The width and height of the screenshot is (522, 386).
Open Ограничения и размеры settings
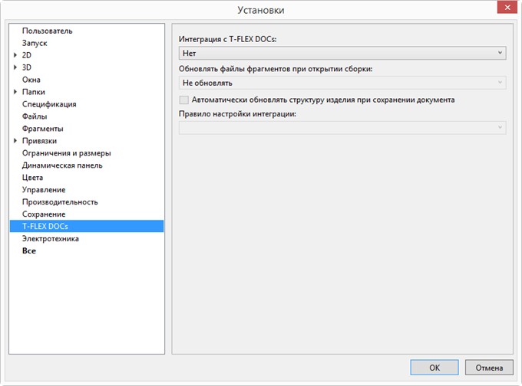pos(66,153)
